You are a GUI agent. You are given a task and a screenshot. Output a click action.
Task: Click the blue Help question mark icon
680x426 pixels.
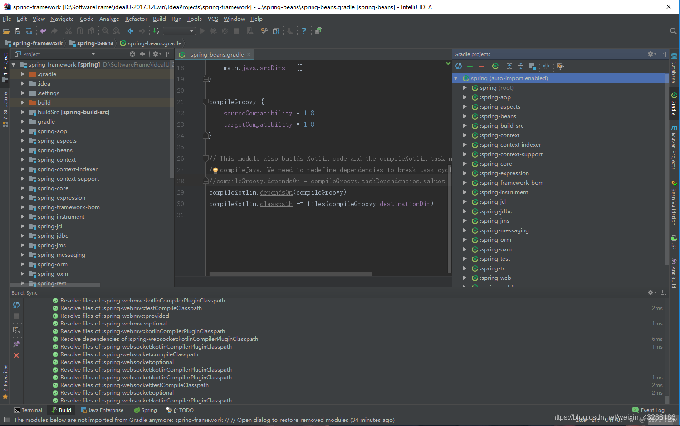point(304,31)
